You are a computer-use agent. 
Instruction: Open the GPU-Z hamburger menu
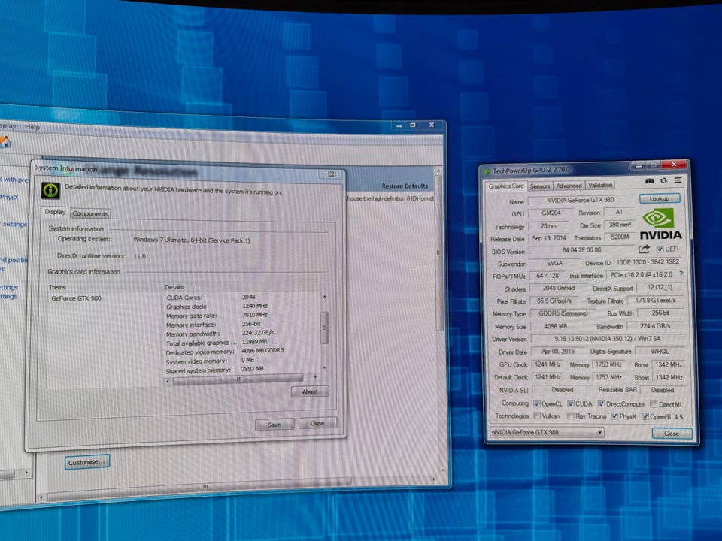click(x=678, y=180)
